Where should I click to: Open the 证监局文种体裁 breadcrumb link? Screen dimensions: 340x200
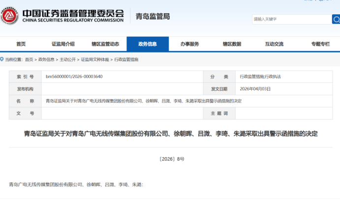(95, 59)
